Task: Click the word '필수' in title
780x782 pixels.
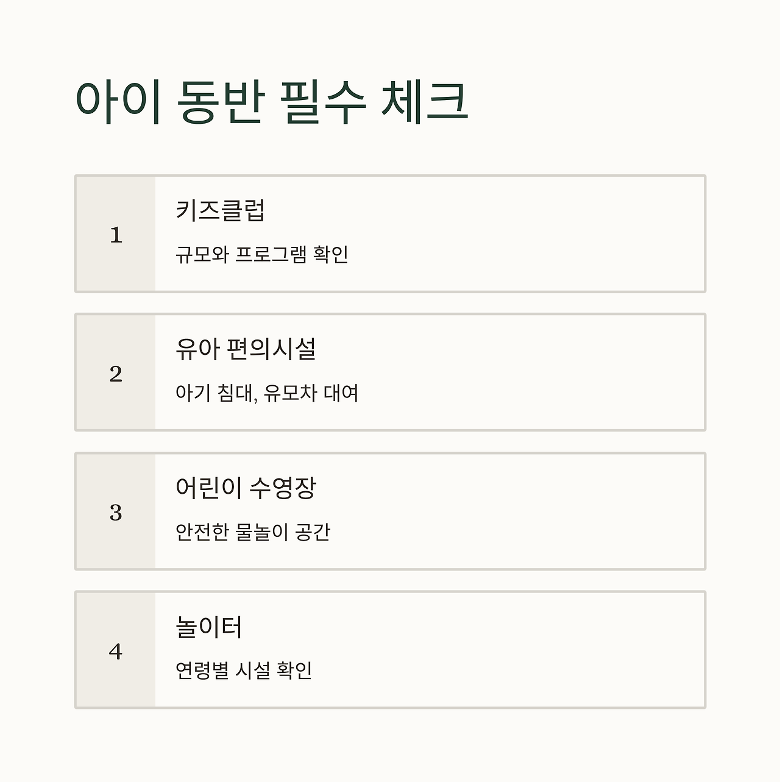Action: pos(324,102)
